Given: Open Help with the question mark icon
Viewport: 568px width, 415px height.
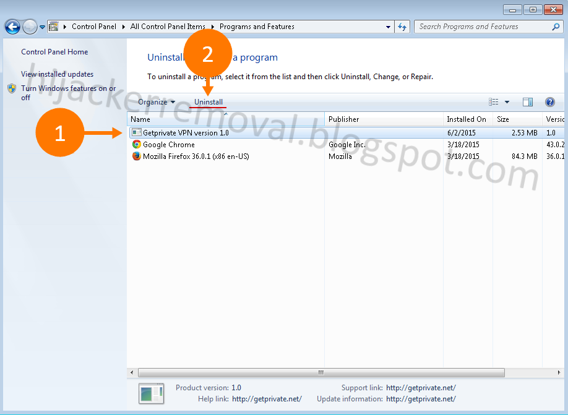Looking at the screenshot, I should click(x=550, y=102).
